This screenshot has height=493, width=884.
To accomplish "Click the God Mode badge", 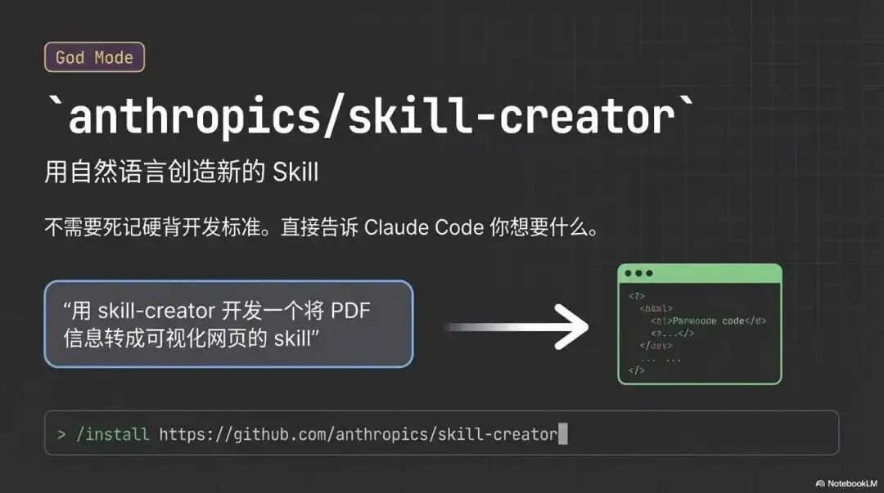I will [94, 57].
